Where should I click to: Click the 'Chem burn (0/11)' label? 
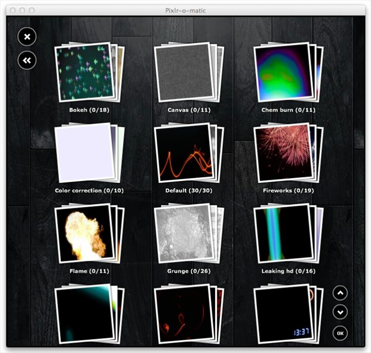288,110
